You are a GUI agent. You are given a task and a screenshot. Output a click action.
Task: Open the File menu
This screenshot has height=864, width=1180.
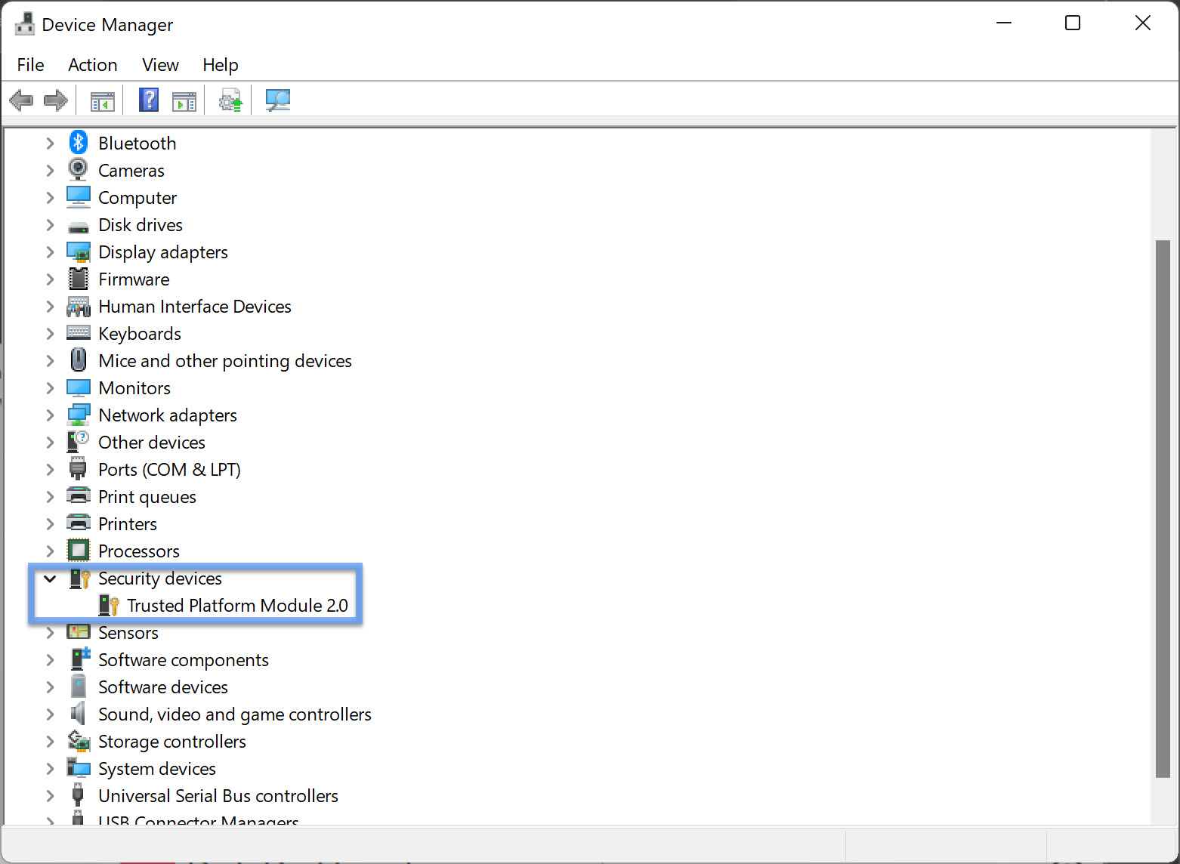pyautogui.click(x=29, y=65)
